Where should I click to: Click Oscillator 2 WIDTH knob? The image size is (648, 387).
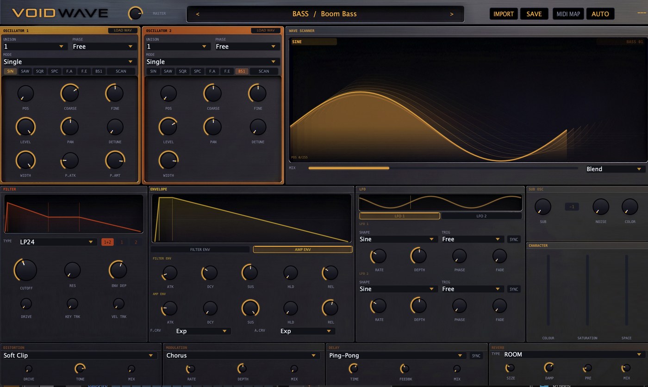(x=168, y=160)
